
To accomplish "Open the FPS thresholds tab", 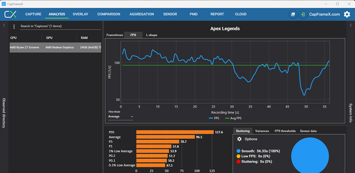I will point(285,131).
